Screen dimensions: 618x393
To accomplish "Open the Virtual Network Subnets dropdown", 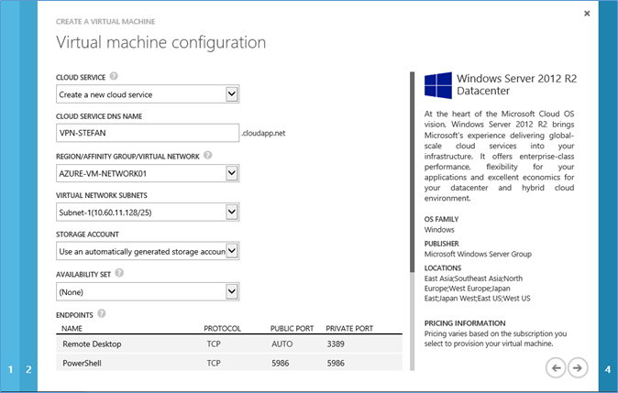I will [148, 213].
